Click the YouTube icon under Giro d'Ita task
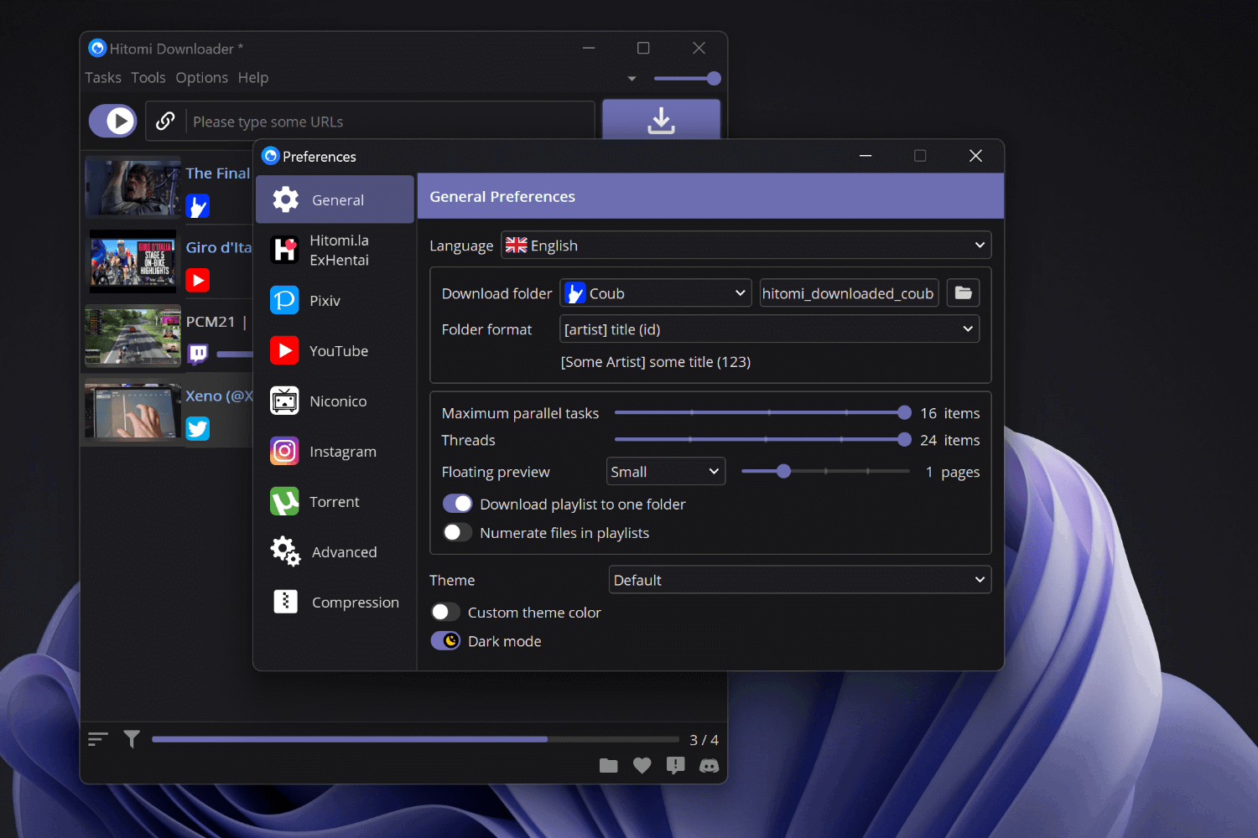This screenshot has height=838, width=1258. click(x=198, y=280)
